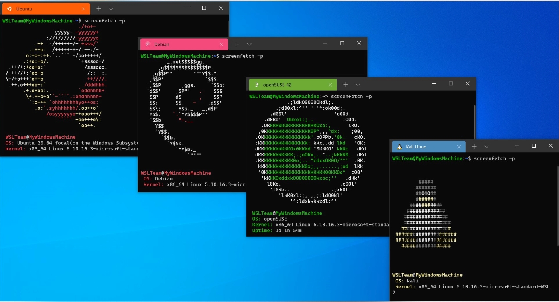Image resolution: width=559 pixels, height=302 pixels.
Task: Minimize the Debian terminal window
Action: (325, 43)
